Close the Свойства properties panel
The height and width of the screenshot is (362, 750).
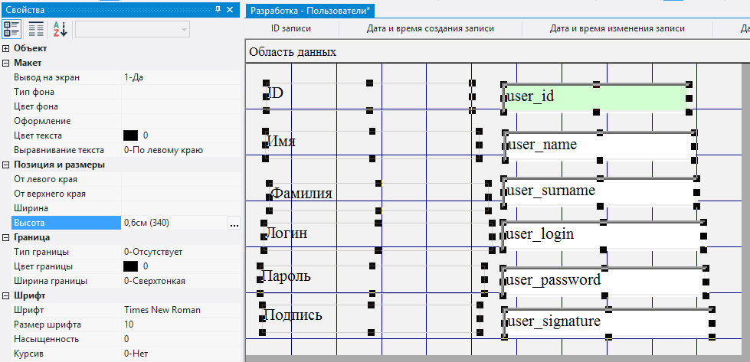pos(232,9)
